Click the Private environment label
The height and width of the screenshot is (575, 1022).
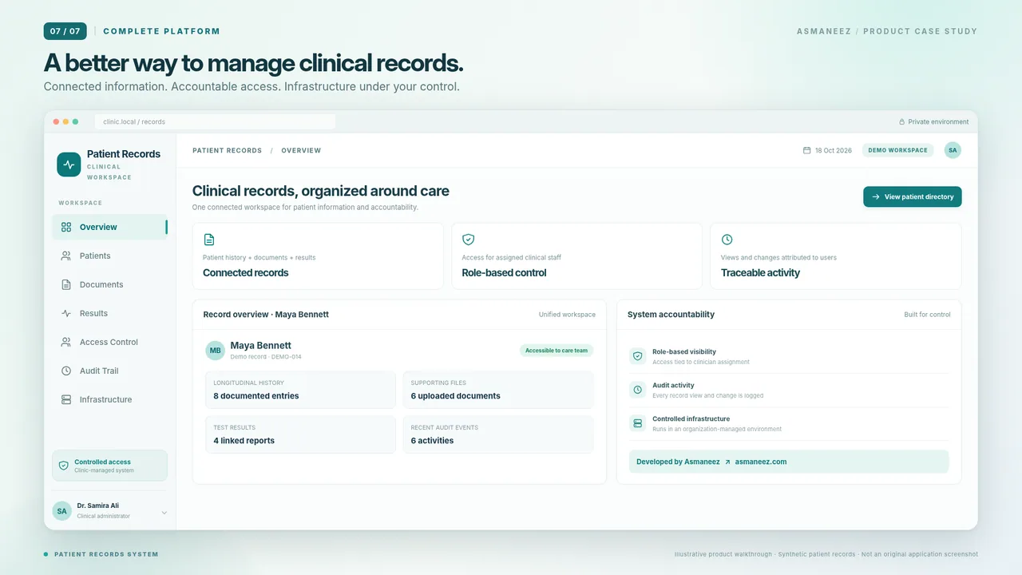tap(938, 122)
